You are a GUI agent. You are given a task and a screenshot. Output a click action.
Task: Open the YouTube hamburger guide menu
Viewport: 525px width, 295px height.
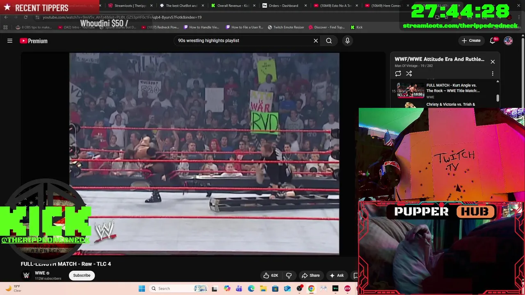coord(10,41)
